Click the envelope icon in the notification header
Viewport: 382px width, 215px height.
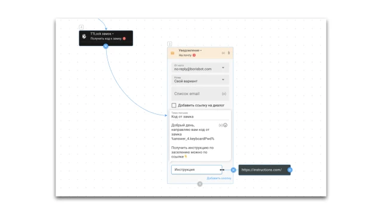pos(172,53)
